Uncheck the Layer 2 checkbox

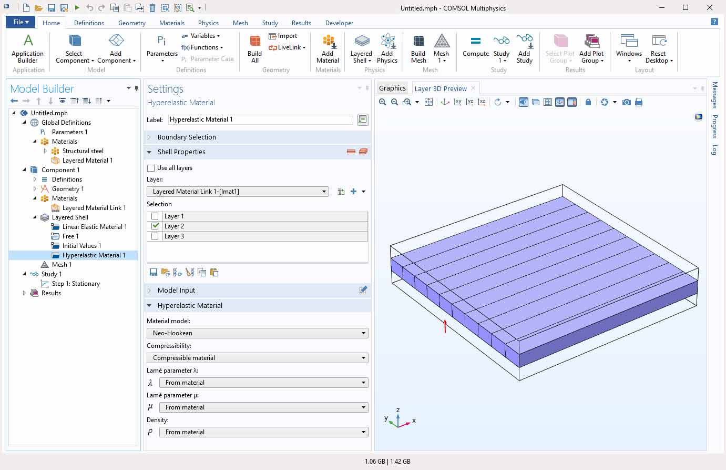(x=155, y=226)
